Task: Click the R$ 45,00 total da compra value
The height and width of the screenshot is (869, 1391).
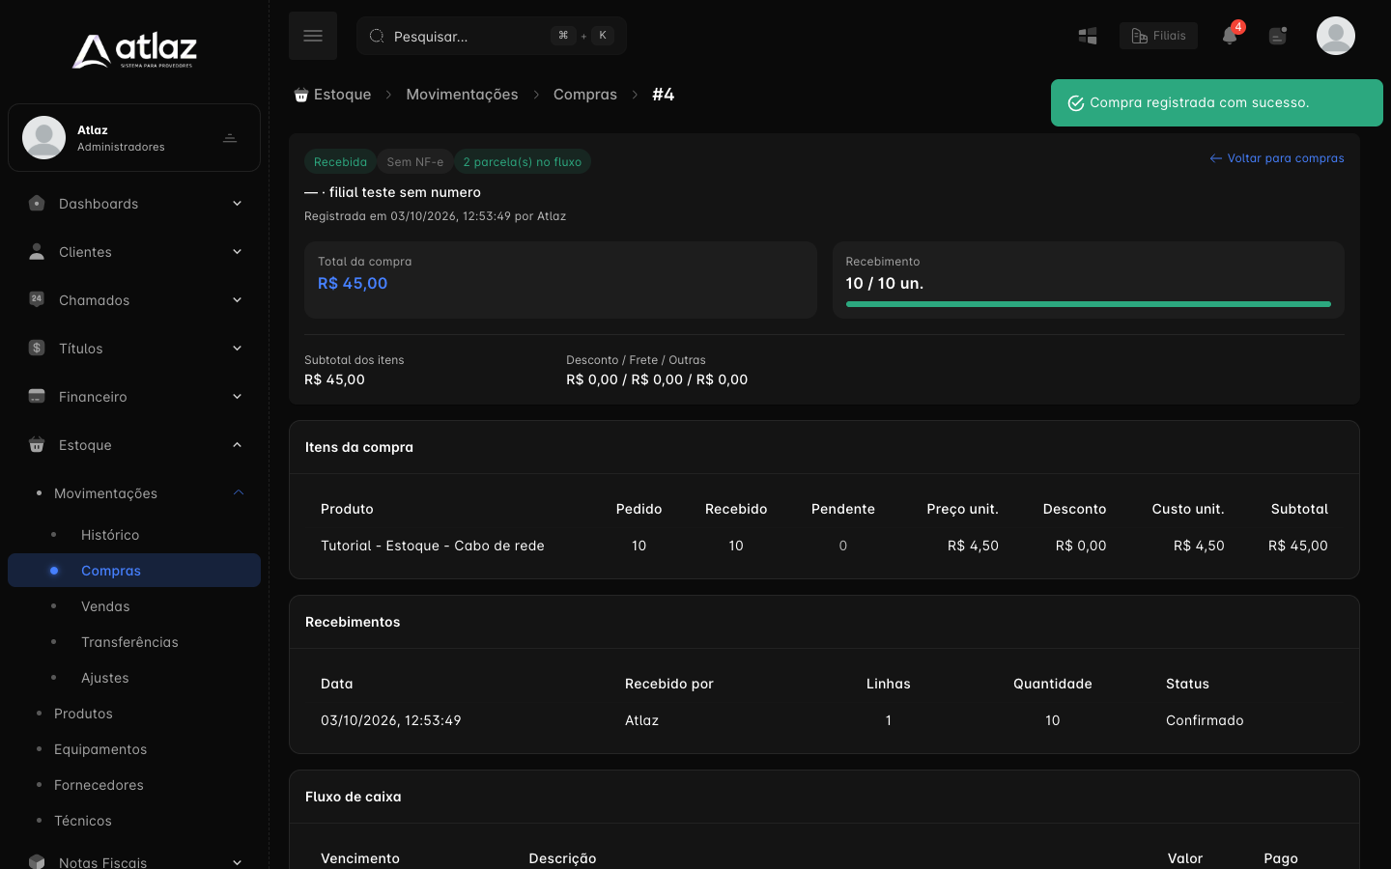Action: click(353, 284)
